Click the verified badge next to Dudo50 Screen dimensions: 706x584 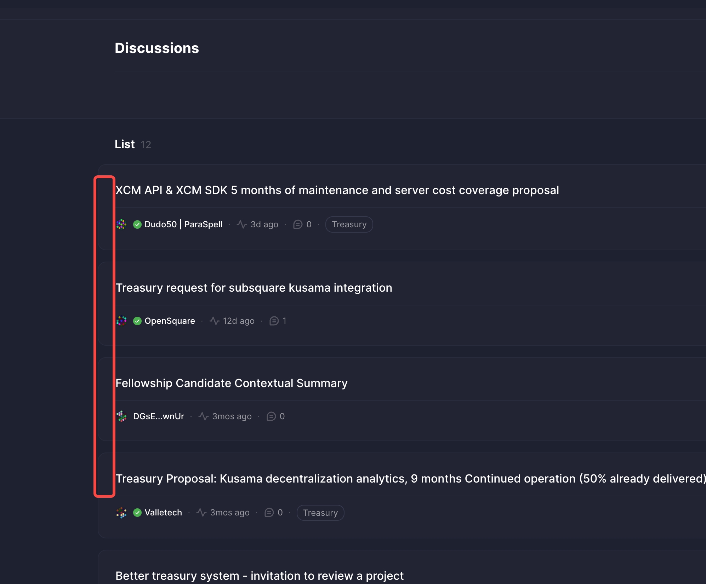pyautogui.click(x=137, y=224)
